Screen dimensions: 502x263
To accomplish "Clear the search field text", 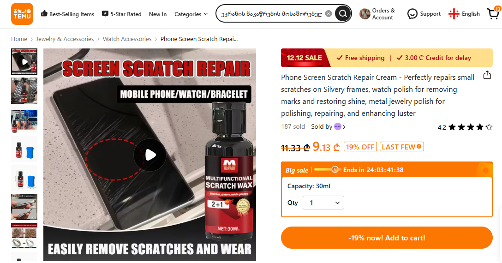I will point(329,13).
